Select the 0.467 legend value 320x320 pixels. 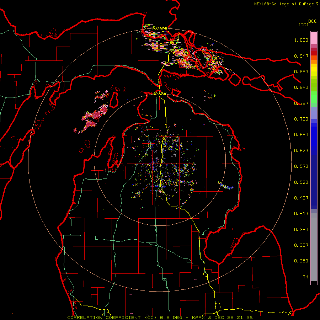(x=301, y=198)
